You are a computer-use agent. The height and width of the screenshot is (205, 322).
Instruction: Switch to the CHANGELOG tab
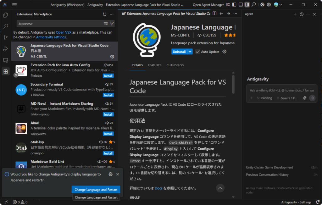(175, 65)
